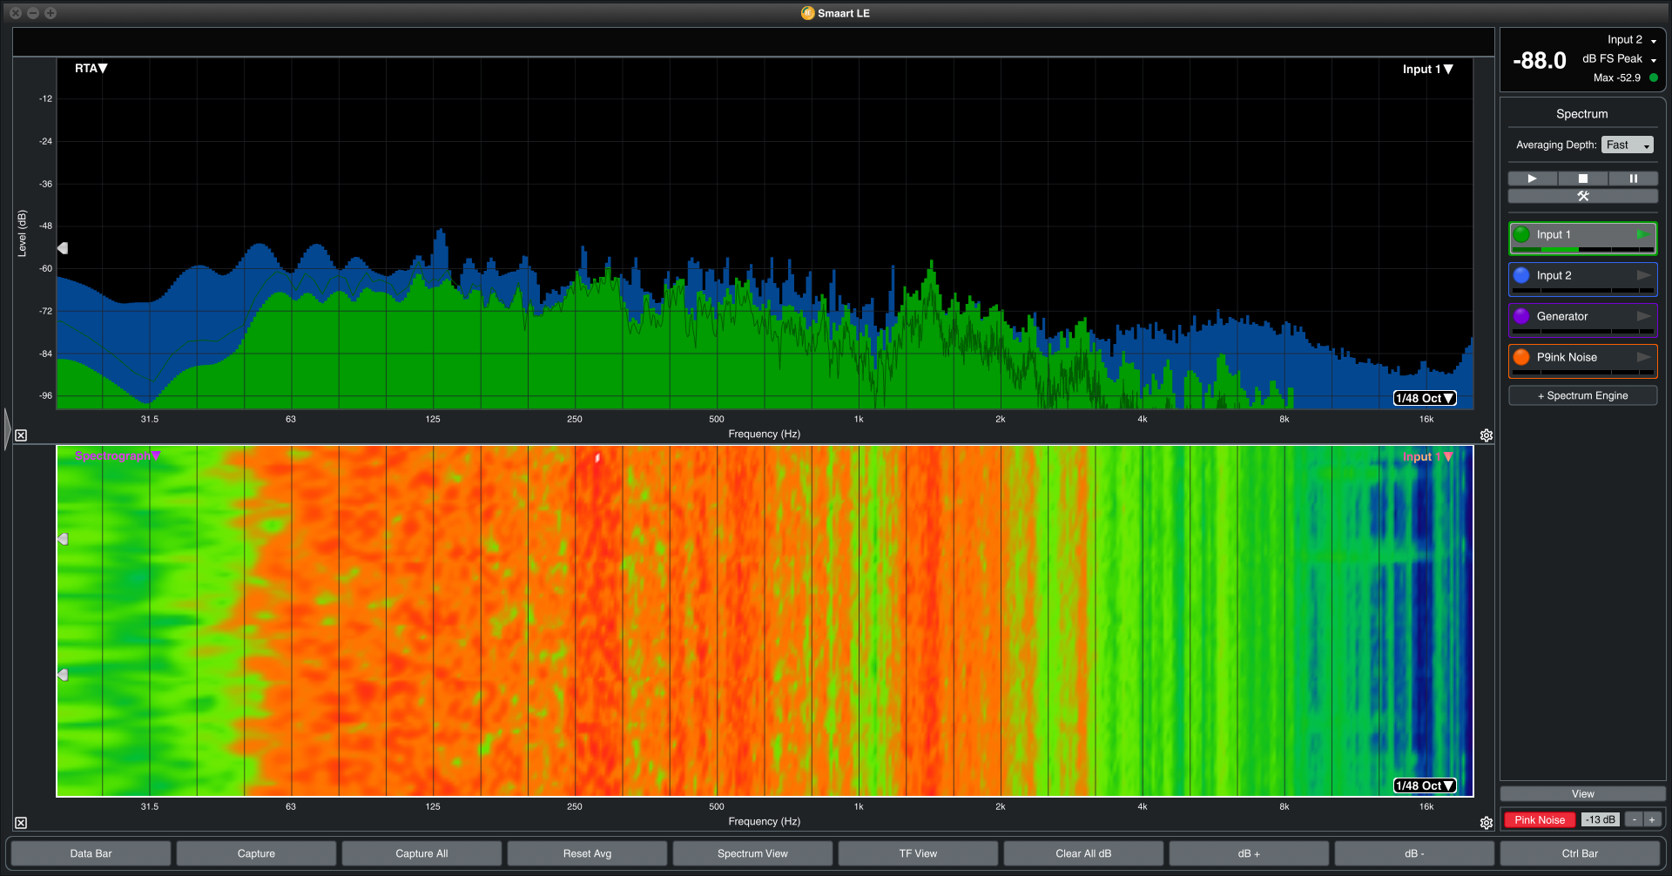Screen dimensions: 1672x876
Task: Click the Capture button
Action: click(x=256, y=853)
